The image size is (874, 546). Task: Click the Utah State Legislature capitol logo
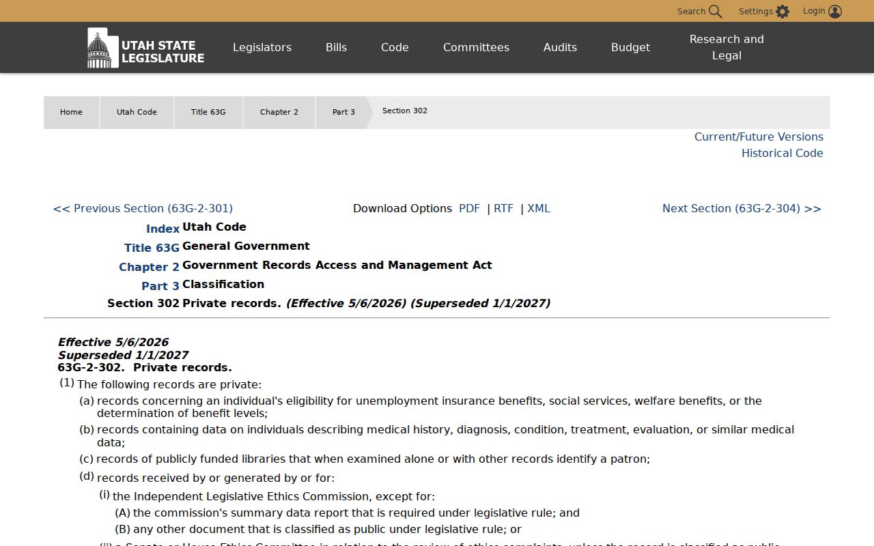pos(145,48)
